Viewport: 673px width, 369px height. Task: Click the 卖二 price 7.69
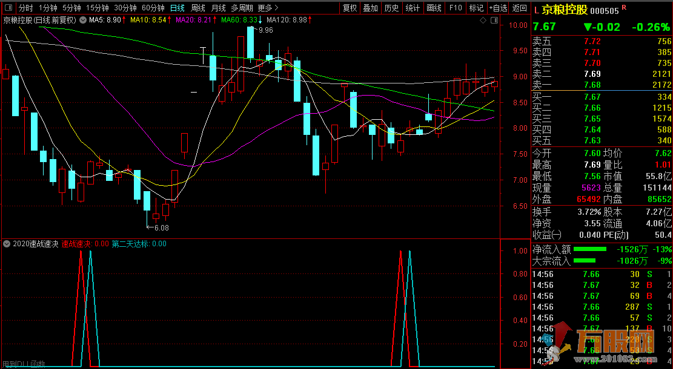click(x=592, y=74)
